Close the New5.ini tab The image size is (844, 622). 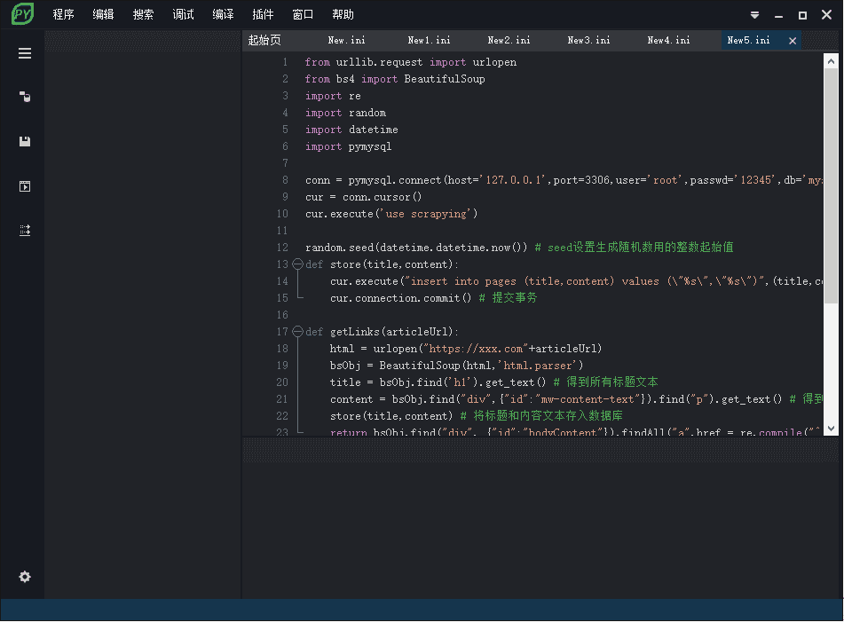(x=793, y=41)
